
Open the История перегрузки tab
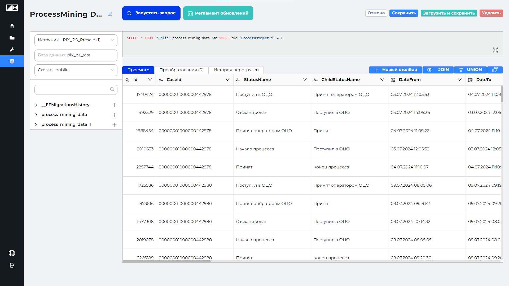pyautogui.click(x=236, y=70)
